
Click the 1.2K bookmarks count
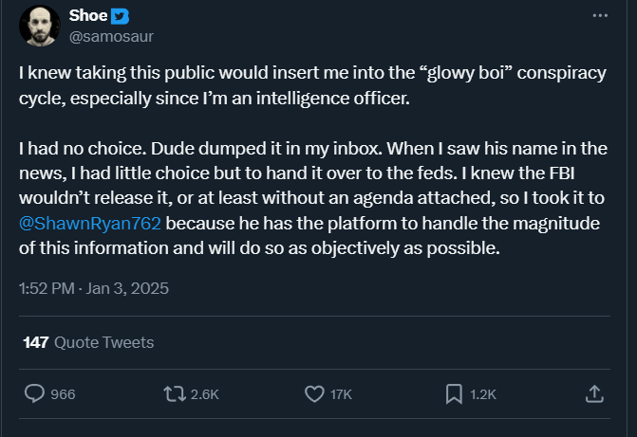tap(483, 395)
